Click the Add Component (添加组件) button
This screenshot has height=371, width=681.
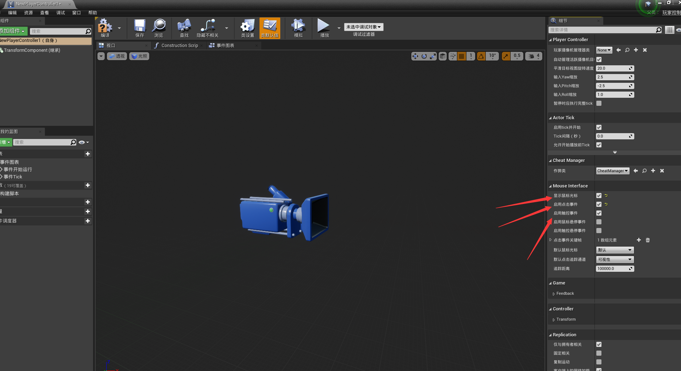pos(13,31)
